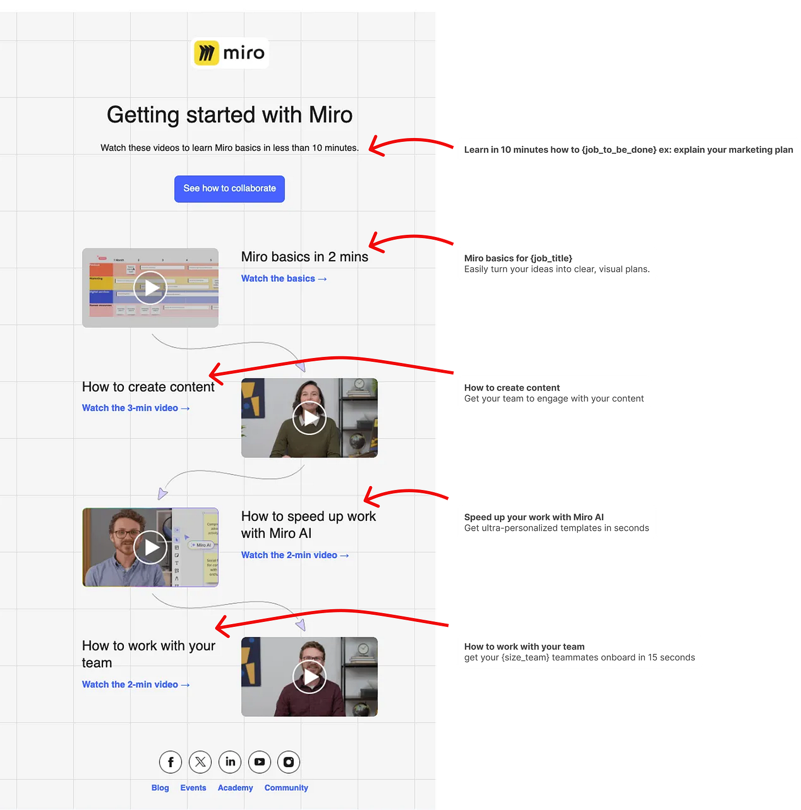The image size is (801, 810).
Task: Click the Miro logo at top
Action: tap(229, 53)
